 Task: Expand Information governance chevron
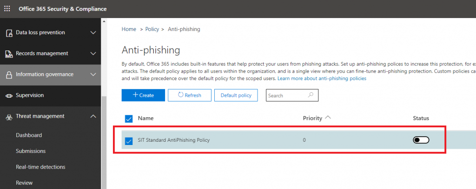[x=93, y=75]
